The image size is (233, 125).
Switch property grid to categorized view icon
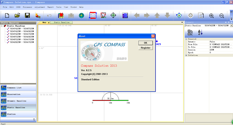click(190, 33)
